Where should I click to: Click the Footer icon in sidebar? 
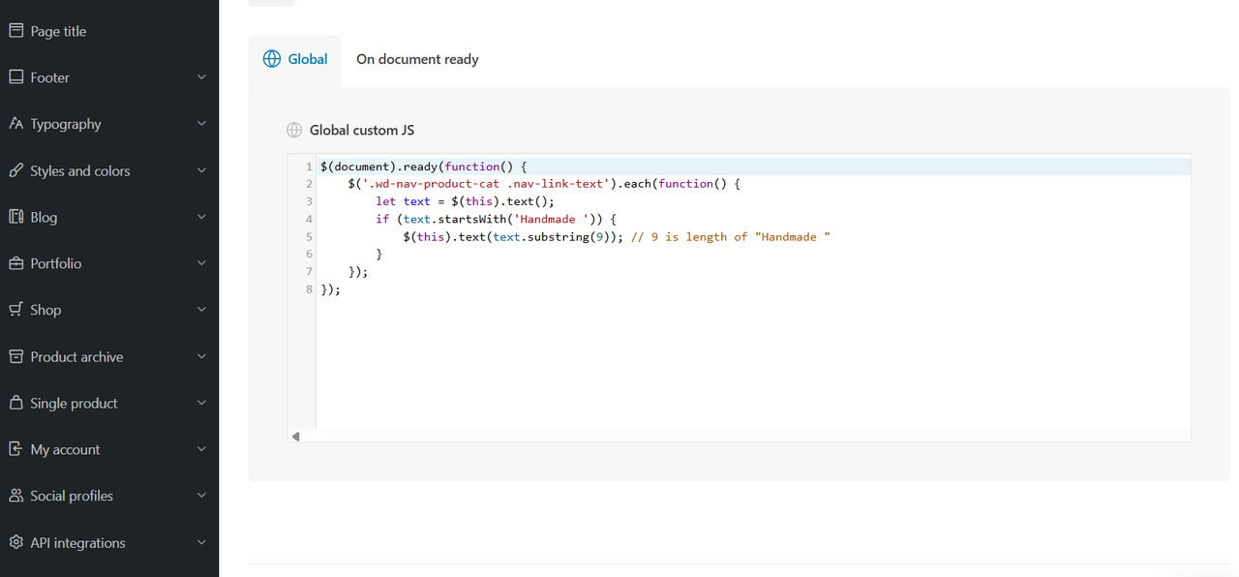15,77
